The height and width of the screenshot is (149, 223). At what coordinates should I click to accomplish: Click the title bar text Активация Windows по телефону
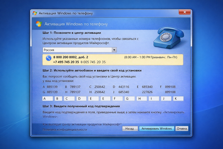(66, 13)
